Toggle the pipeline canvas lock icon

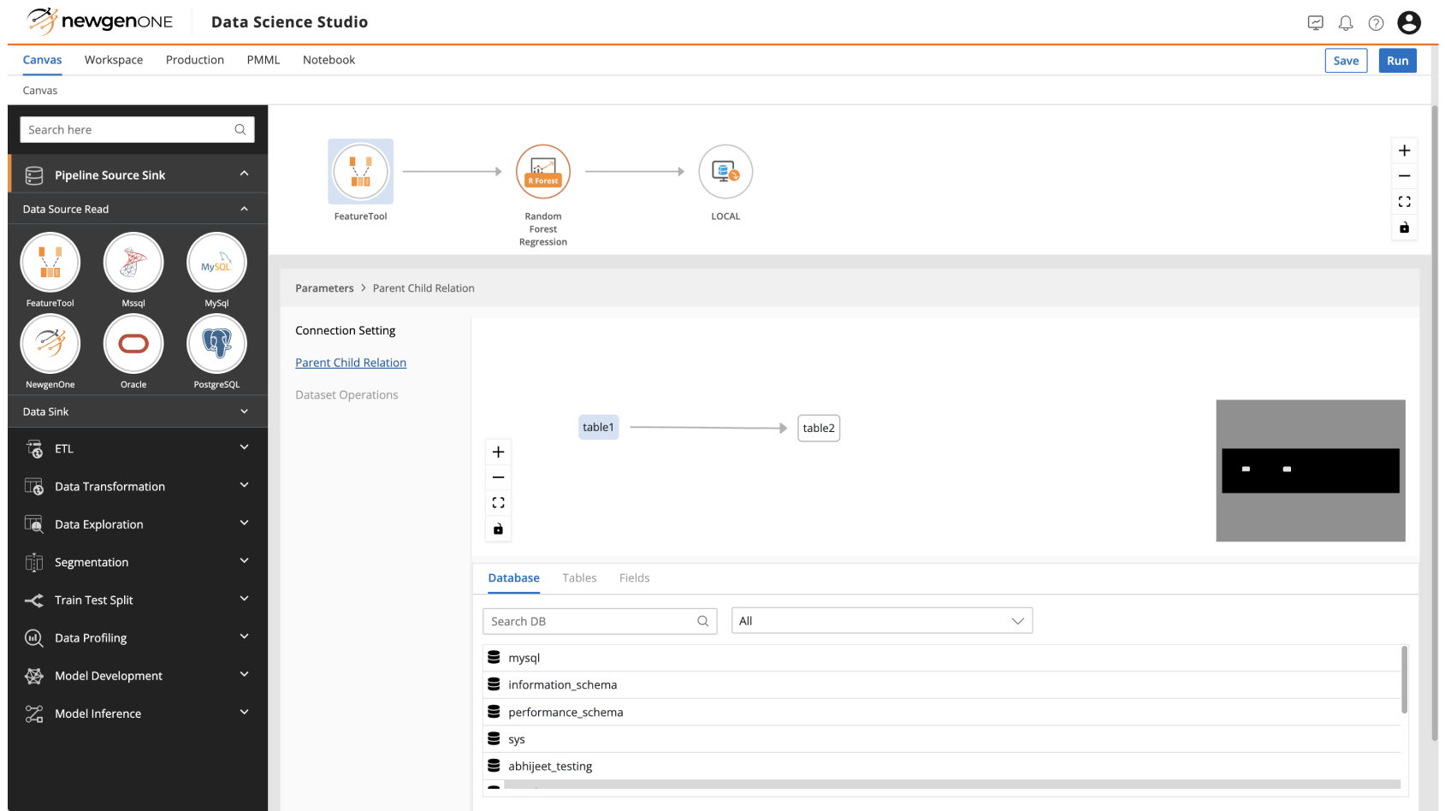(1404, 228)
